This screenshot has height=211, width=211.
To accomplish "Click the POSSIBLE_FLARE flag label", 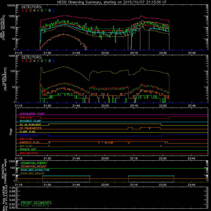I will pos(30,121).
